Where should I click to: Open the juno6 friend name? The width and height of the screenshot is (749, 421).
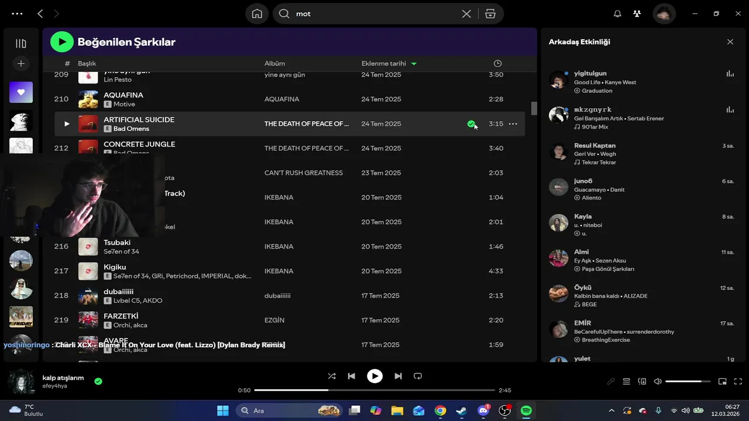click(x=583, y=181)
